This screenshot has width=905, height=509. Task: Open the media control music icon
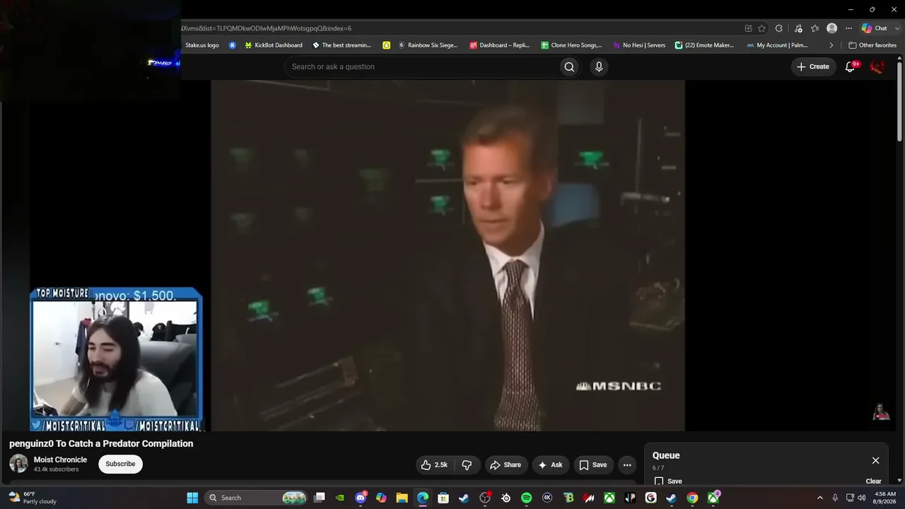[798, 28]
